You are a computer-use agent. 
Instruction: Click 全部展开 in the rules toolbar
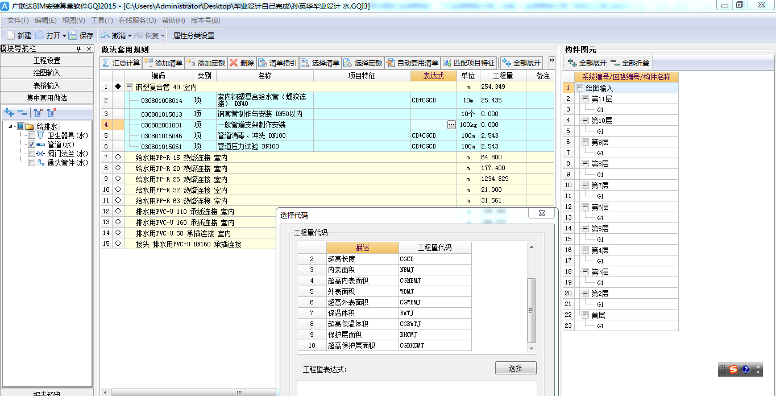click(x=521, y=63)
